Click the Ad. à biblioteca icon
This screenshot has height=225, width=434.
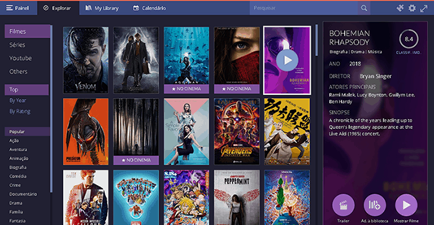[374, 205]
